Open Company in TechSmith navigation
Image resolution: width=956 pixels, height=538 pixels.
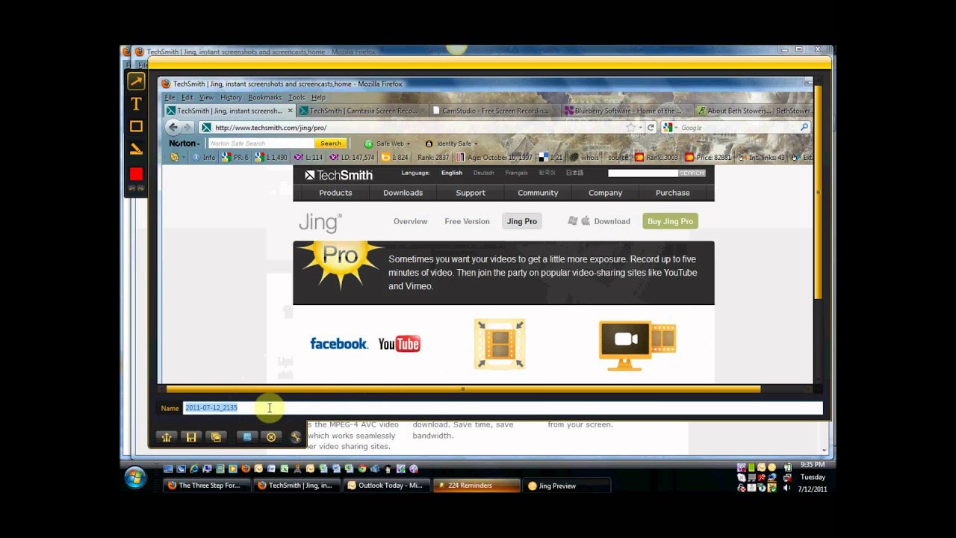(x=605, y=193)
